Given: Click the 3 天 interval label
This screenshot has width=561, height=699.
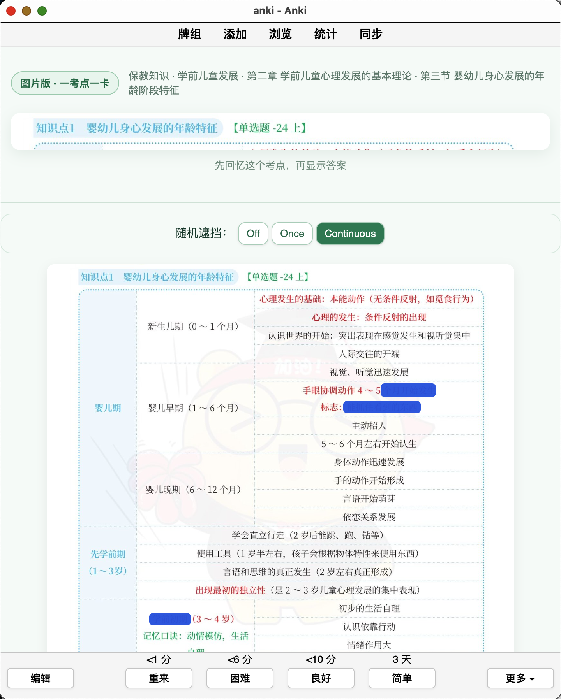Looking at the screenshot, I should pos(402,659).
